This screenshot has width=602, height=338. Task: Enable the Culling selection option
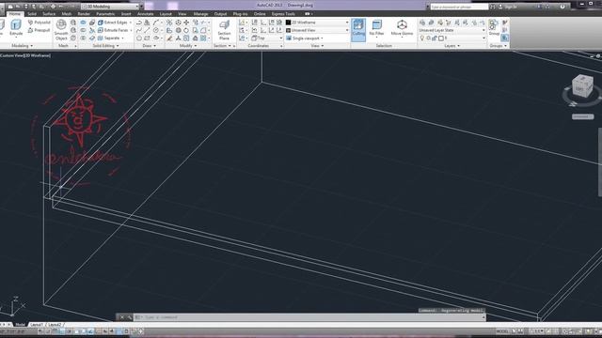(358, 29)
